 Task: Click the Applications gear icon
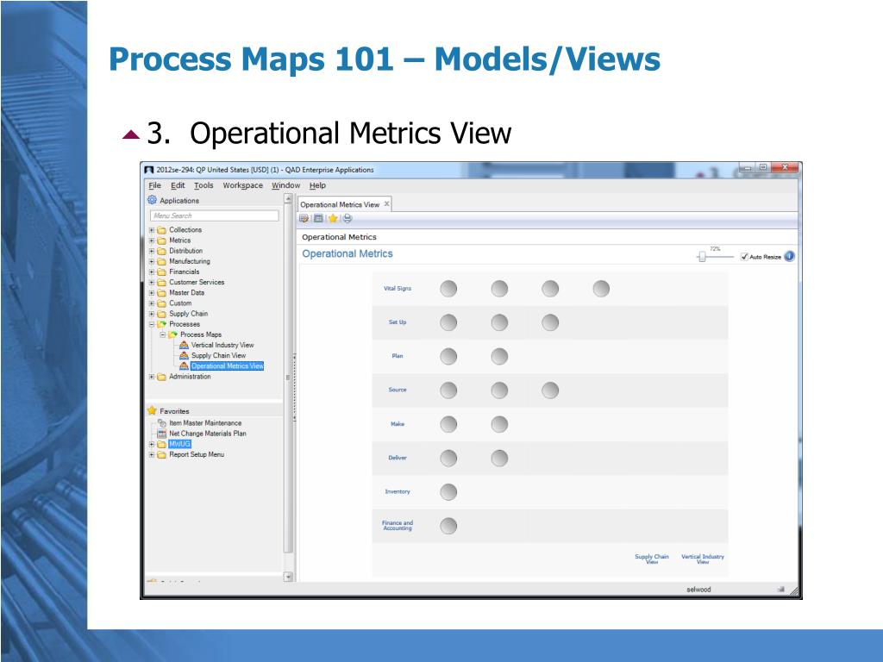point(152,200)
